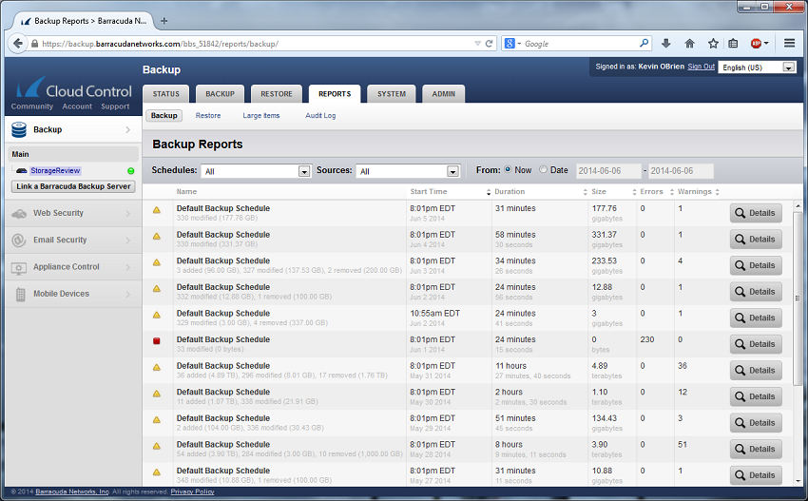Open the Account link

coord(77,106)
